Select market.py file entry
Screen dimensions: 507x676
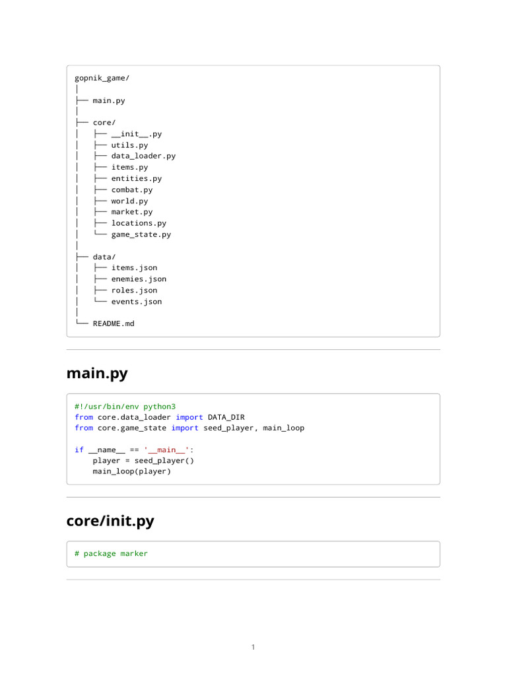pyautogui.click(x=131, y=212)
